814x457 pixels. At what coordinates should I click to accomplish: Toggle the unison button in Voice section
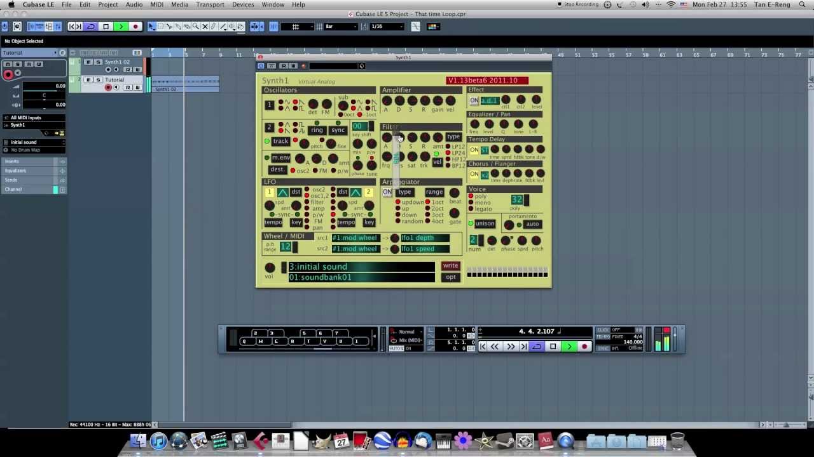[484, 224]
